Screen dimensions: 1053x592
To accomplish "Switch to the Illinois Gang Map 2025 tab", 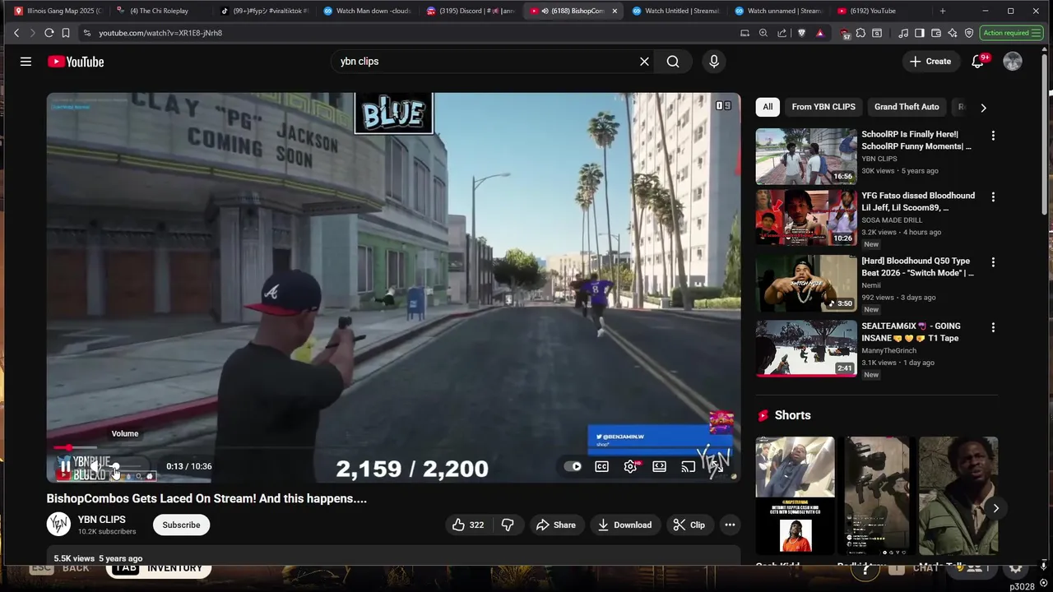I will point(58,11).
